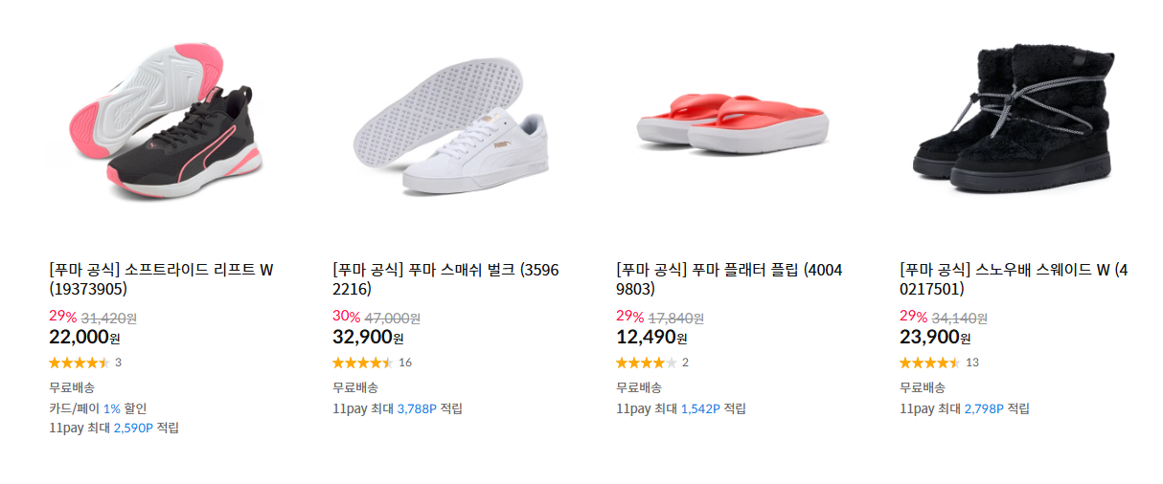Open 소프트라이드 리프트 W product title
1163x484 pixels.
tap(161, 279)
